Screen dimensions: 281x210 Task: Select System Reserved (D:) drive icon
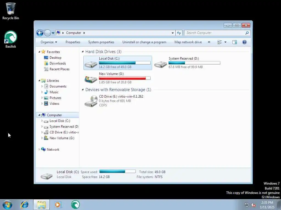click(160, 64)
